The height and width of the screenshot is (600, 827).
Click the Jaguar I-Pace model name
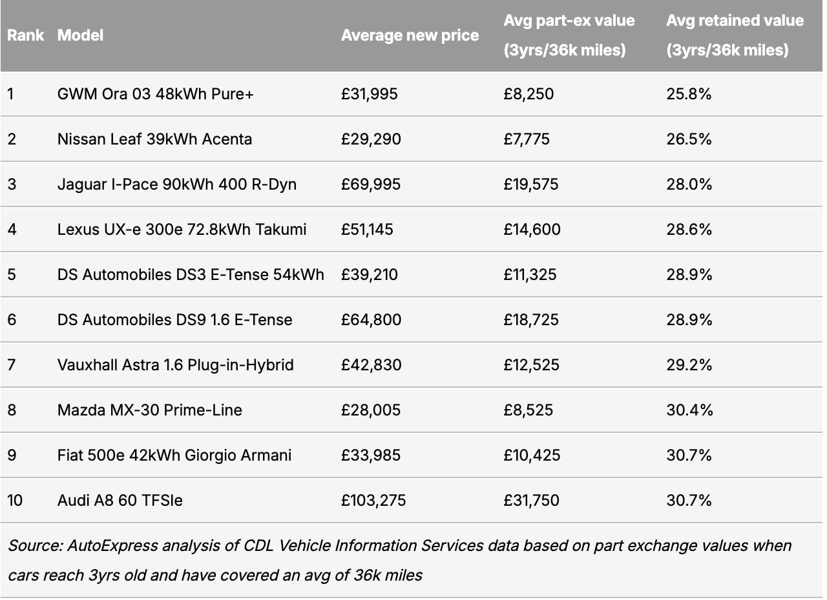pyautogui.click(x=176, y=185)
